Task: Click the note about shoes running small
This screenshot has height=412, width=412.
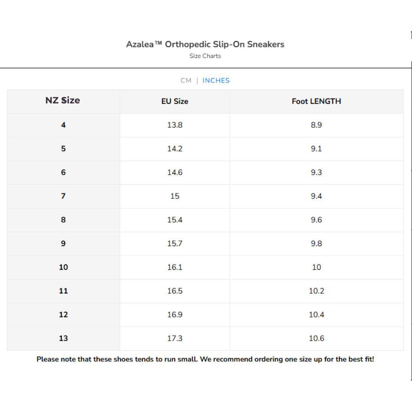Action: [205, 359]
